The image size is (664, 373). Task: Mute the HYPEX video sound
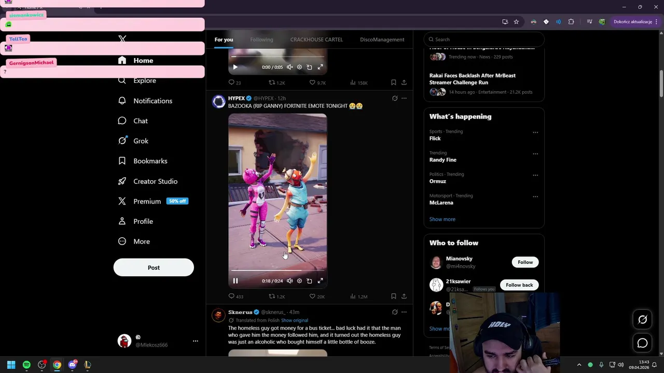(x=289, y=281)
